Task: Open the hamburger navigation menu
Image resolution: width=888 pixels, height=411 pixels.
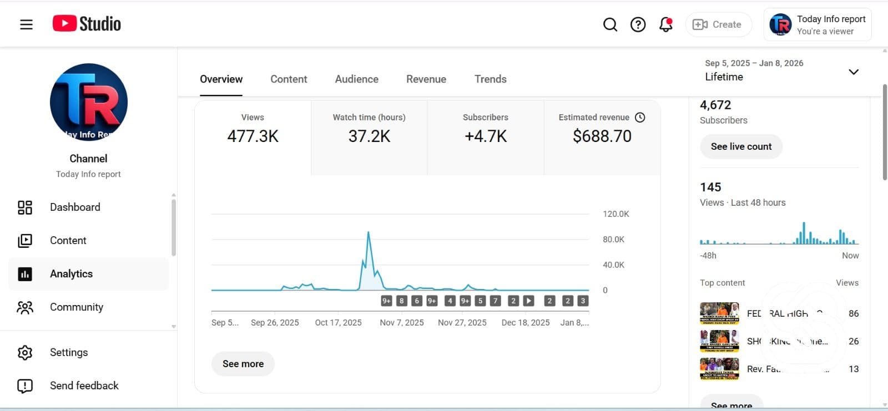Action: (x=26, y=24)
